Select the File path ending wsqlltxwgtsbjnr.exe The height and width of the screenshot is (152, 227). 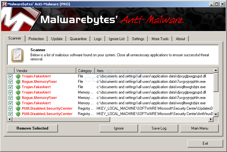click(x=151, y=87)
